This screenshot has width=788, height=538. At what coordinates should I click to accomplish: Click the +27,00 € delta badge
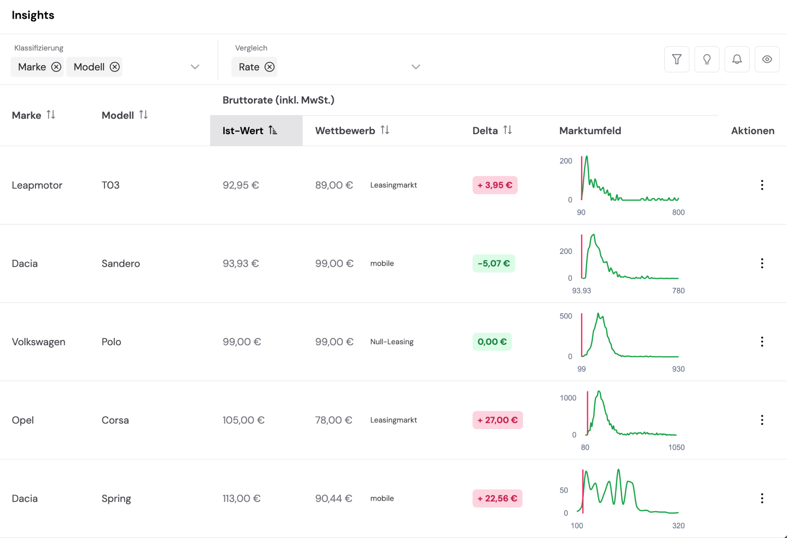tap(497, 420)
